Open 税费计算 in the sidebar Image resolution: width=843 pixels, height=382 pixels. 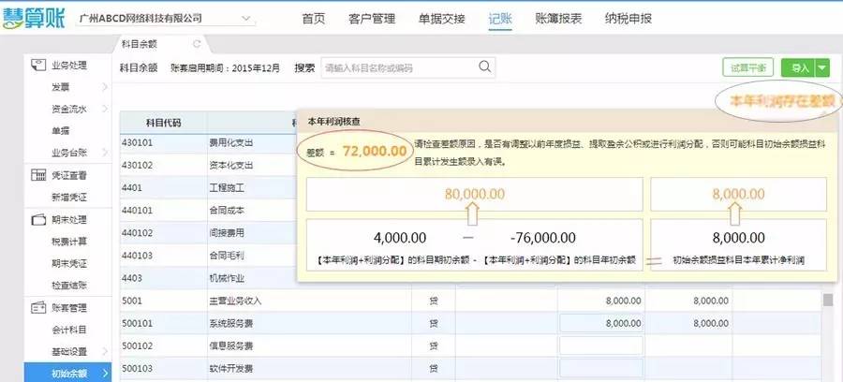(68, 242)
